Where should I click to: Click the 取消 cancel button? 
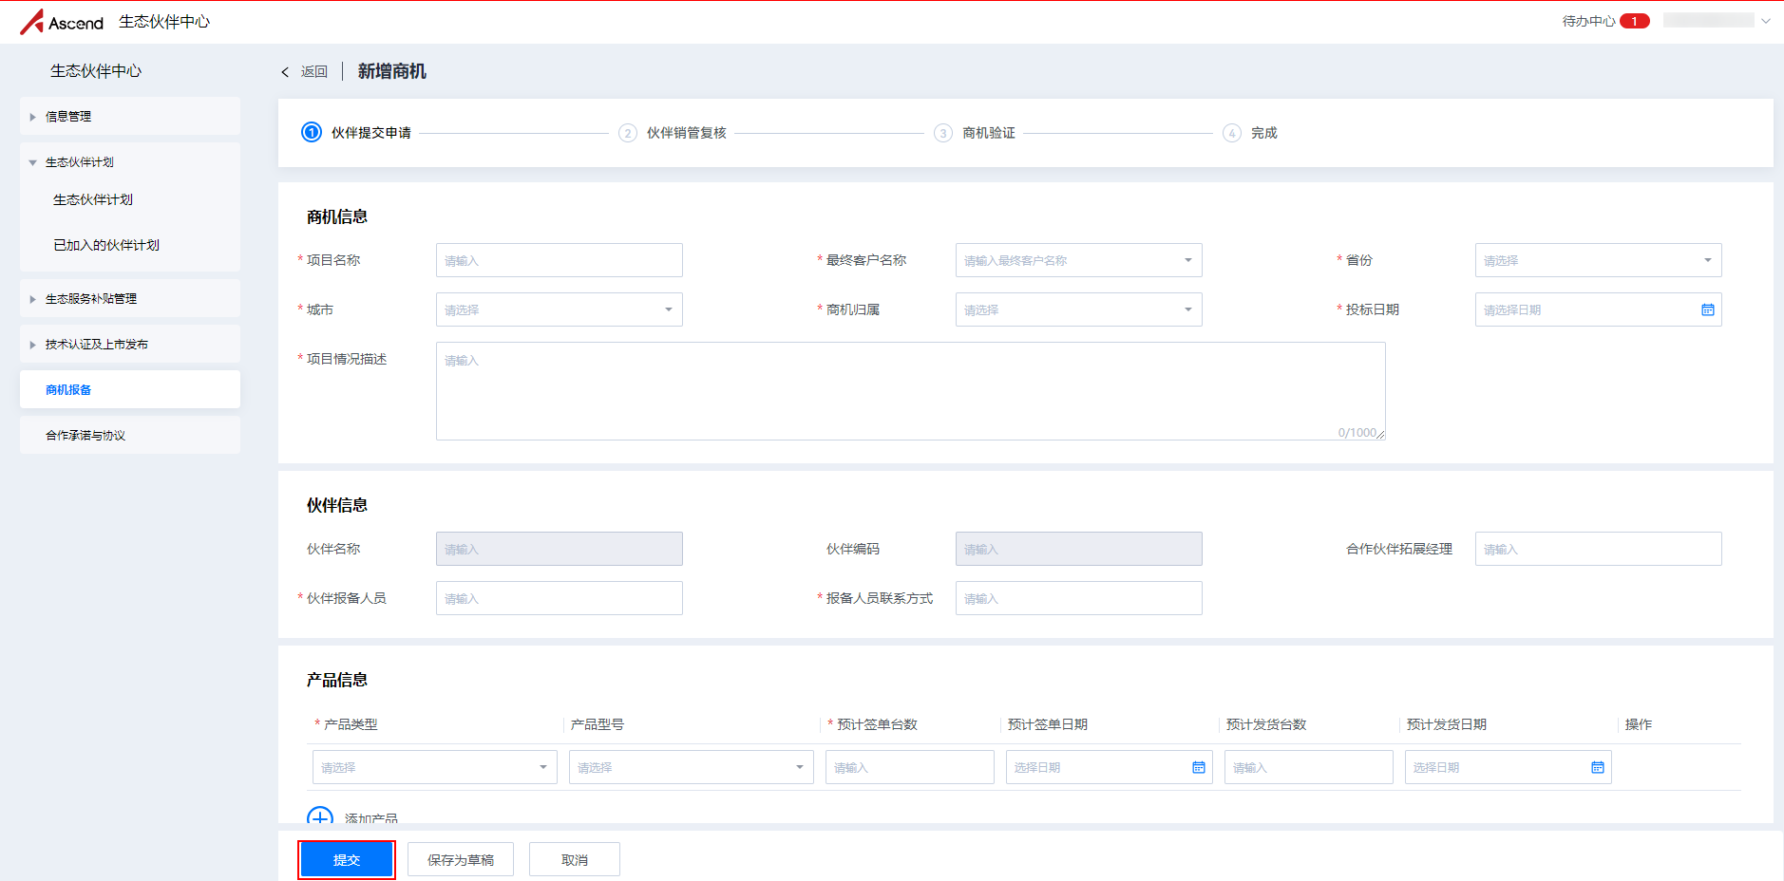tap(575, 860)
